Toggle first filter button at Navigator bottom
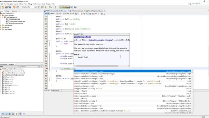 (x=3, y=114)
